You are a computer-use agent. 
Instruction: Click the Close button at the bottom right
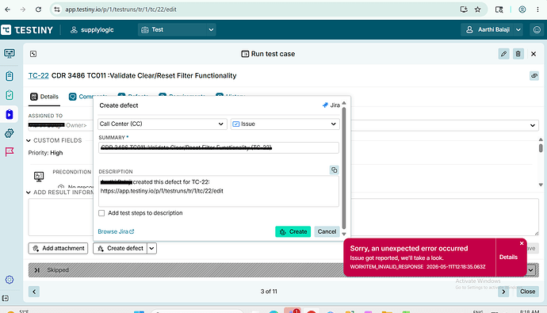(x=527, y=292)
